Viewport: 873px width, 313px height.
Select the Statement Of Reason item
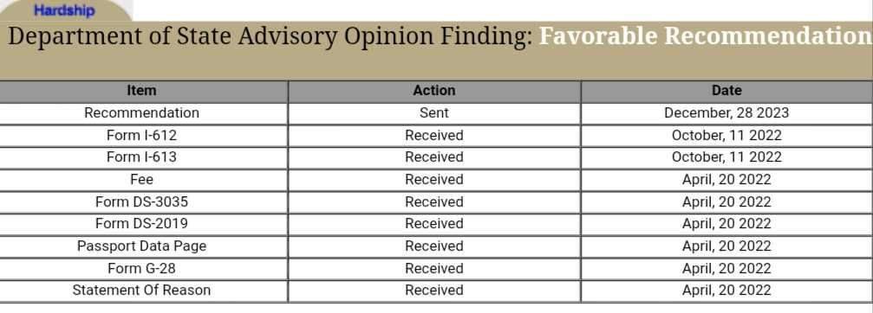click(141, 291)
